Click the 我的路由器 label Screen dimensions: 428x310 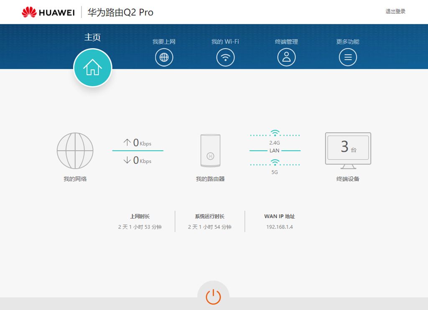[210, 179]
